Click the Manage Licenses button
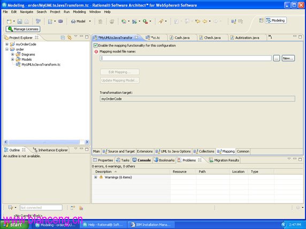Screen dimensions: 306x229 coord(23,29)
